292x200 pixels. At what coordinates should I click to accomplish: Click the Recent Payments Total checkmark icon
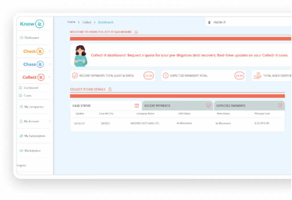pyautogui.click(x=75, y=75)
